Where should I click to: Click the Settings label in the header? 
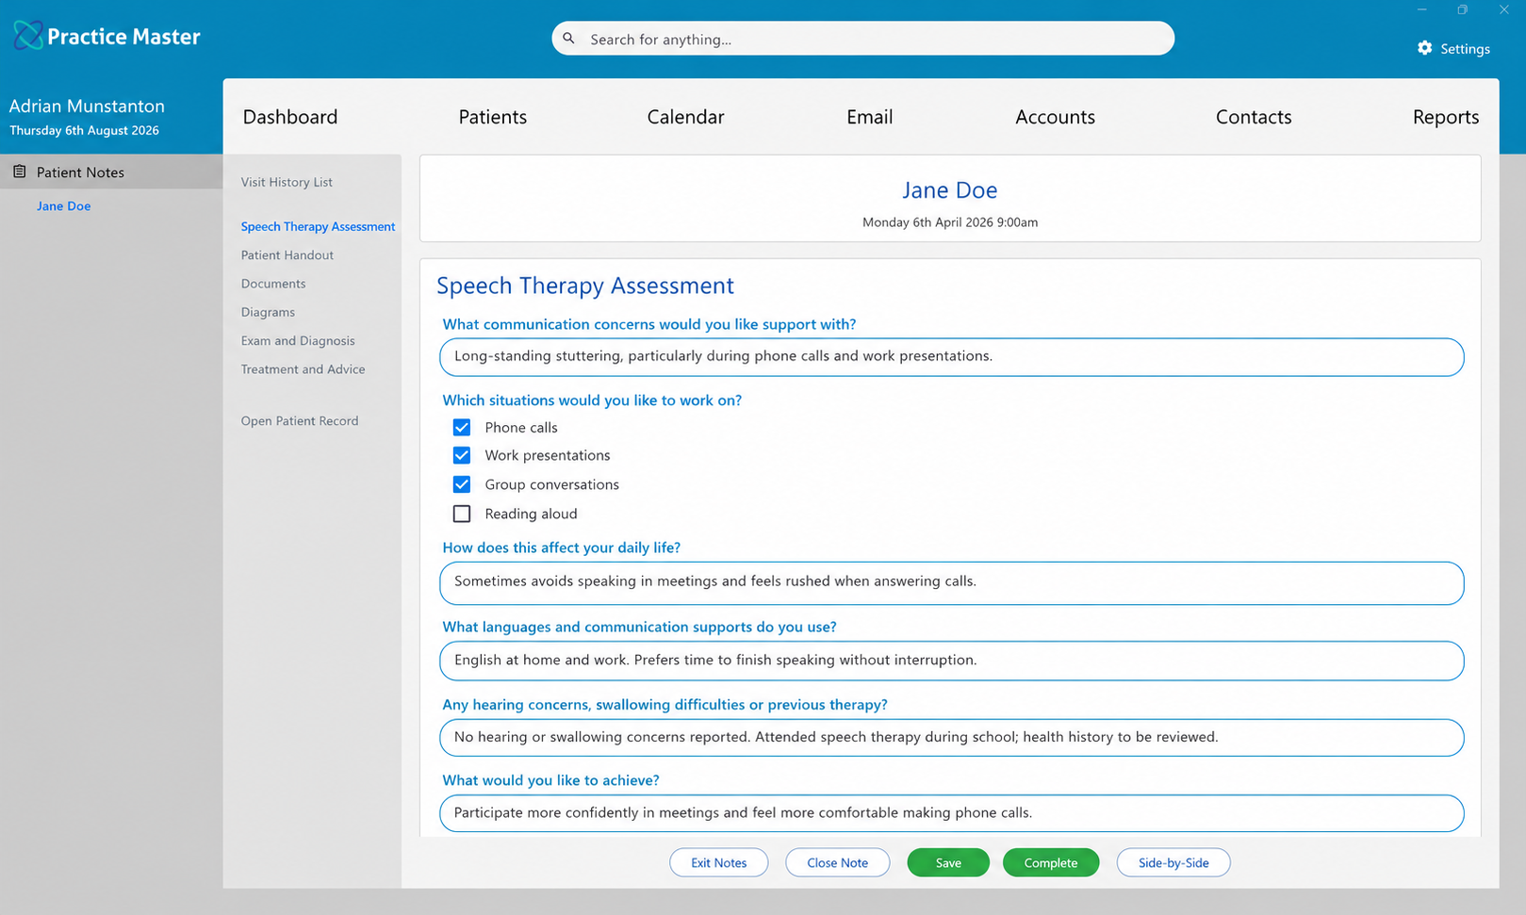[1465, 49]
